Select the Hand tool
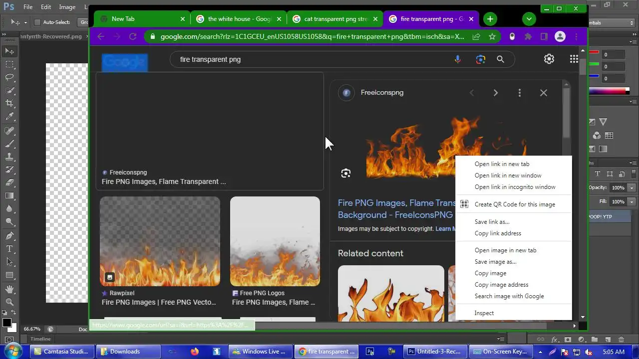 click(x=9, y=289)
